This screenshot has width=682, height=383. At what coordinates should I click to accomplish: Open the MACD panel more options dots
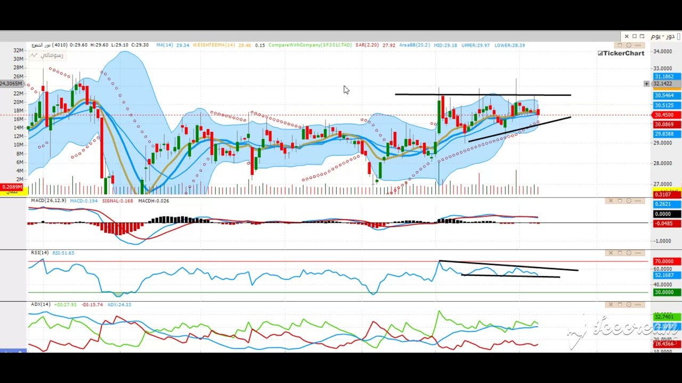click(x=638, y=201)
